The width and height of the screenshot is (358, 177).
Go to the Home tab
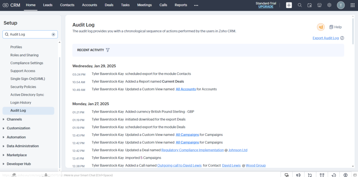point(31,5)
